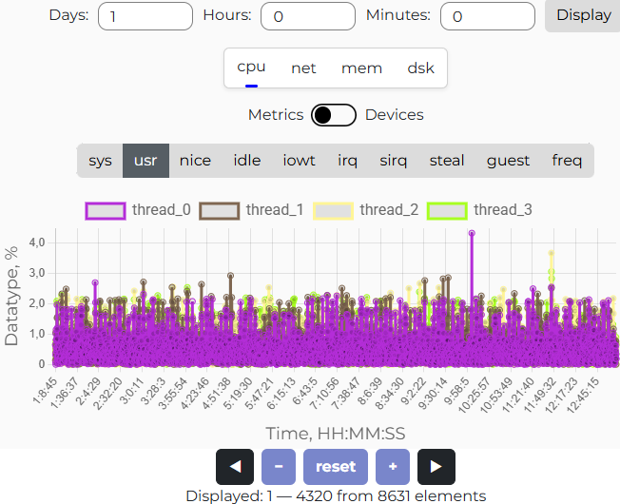
Task: Hide the thread_1 series via legend
Action: [219, 210]
